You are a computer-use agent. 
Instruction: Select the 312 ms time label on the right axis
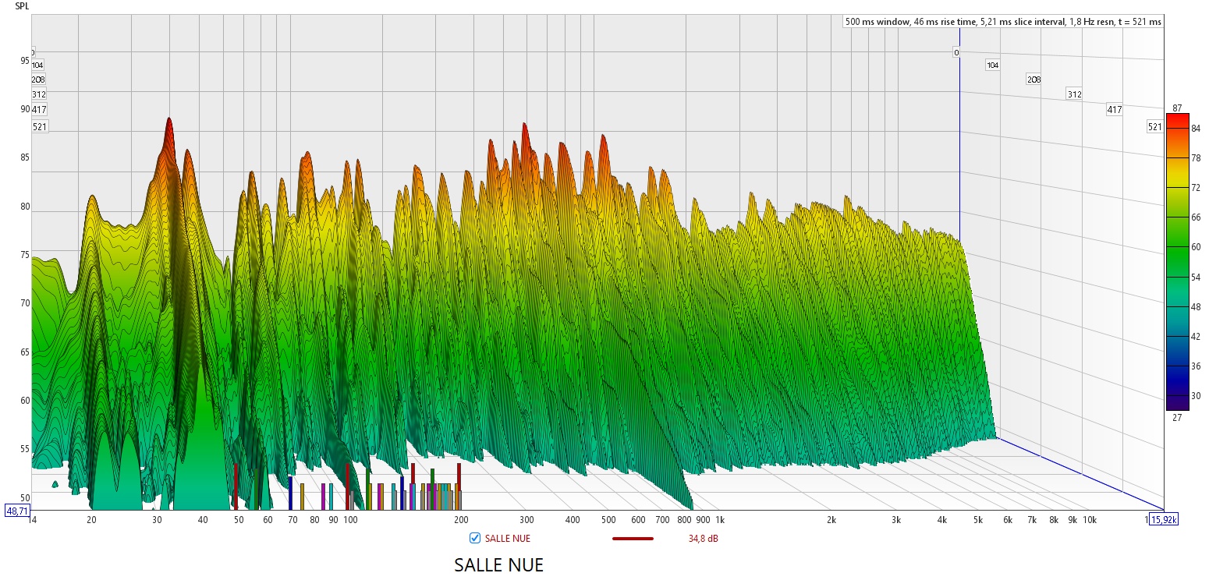click(x=1074, y=94)
